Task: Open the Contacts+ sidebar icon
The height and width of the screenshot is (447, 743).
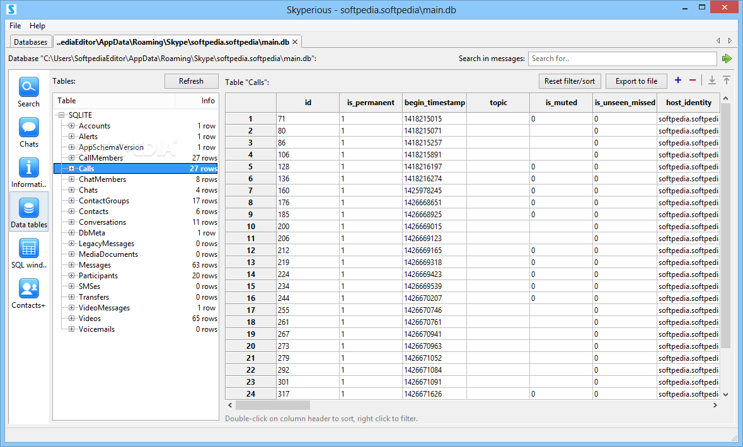Action: click(28, 288)
